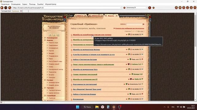
Task: Open the taskbar Поиск search box
Action: coord(87,107)
